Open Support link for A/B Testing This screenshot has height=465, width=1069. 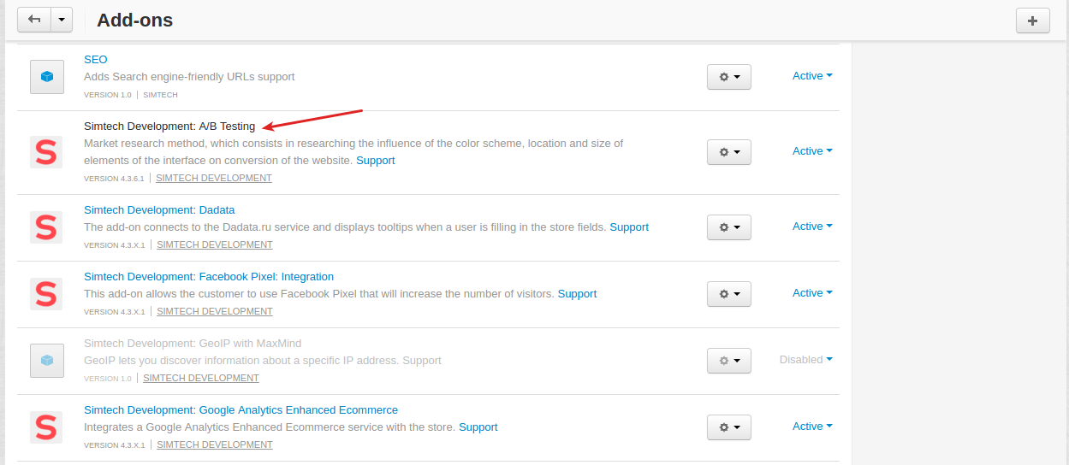376,161
